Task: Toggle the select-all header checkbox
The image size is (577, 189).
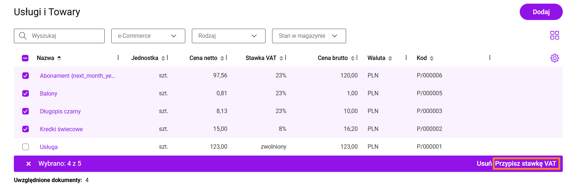Action: (25, 58)
